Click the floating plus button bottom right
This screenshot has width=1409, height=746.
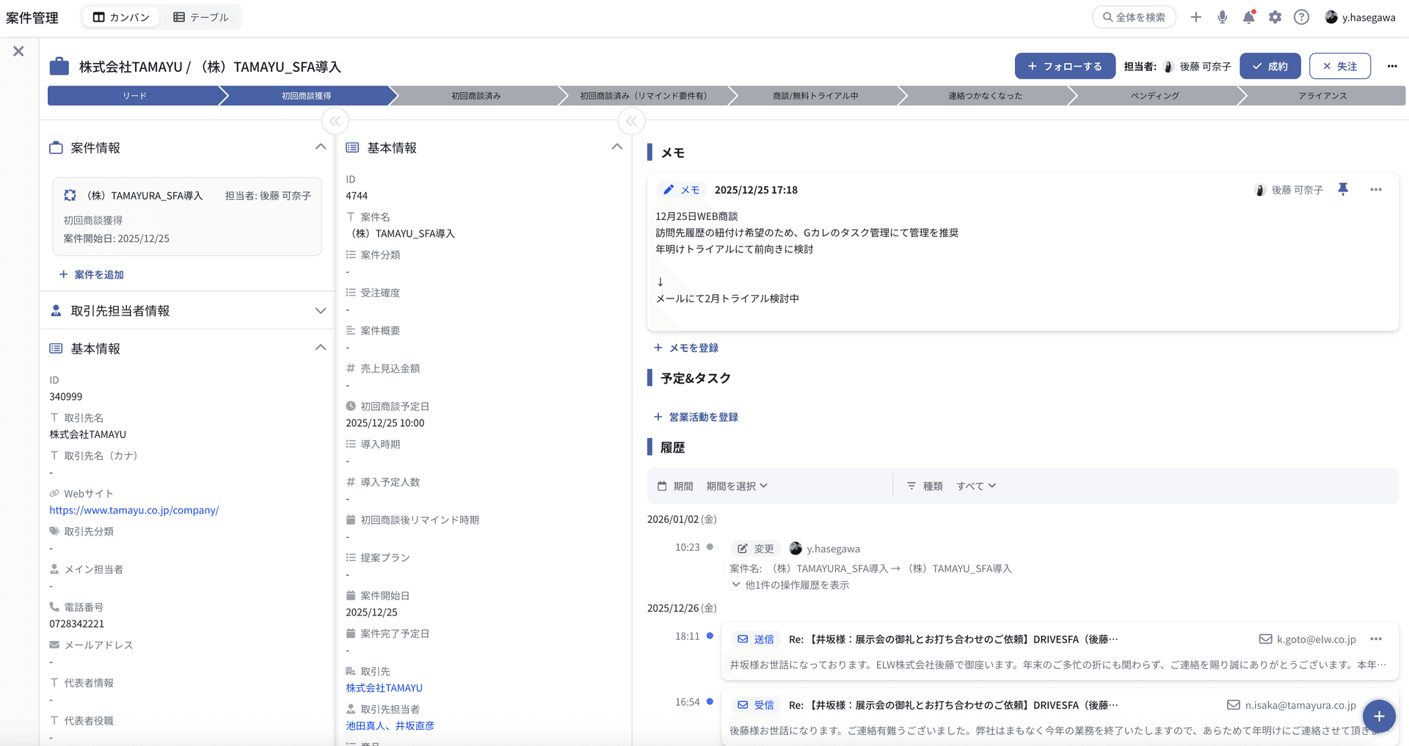click(x=1379, y=716)
